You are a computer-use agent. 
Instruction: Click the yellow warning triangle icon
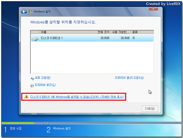26,97
